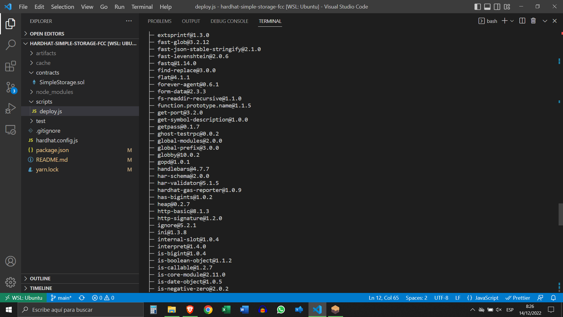Open the terminal profile dropdown next to bash
Image resolution: width=563 pixels, height=317 pixels.
tap(512, 21)
